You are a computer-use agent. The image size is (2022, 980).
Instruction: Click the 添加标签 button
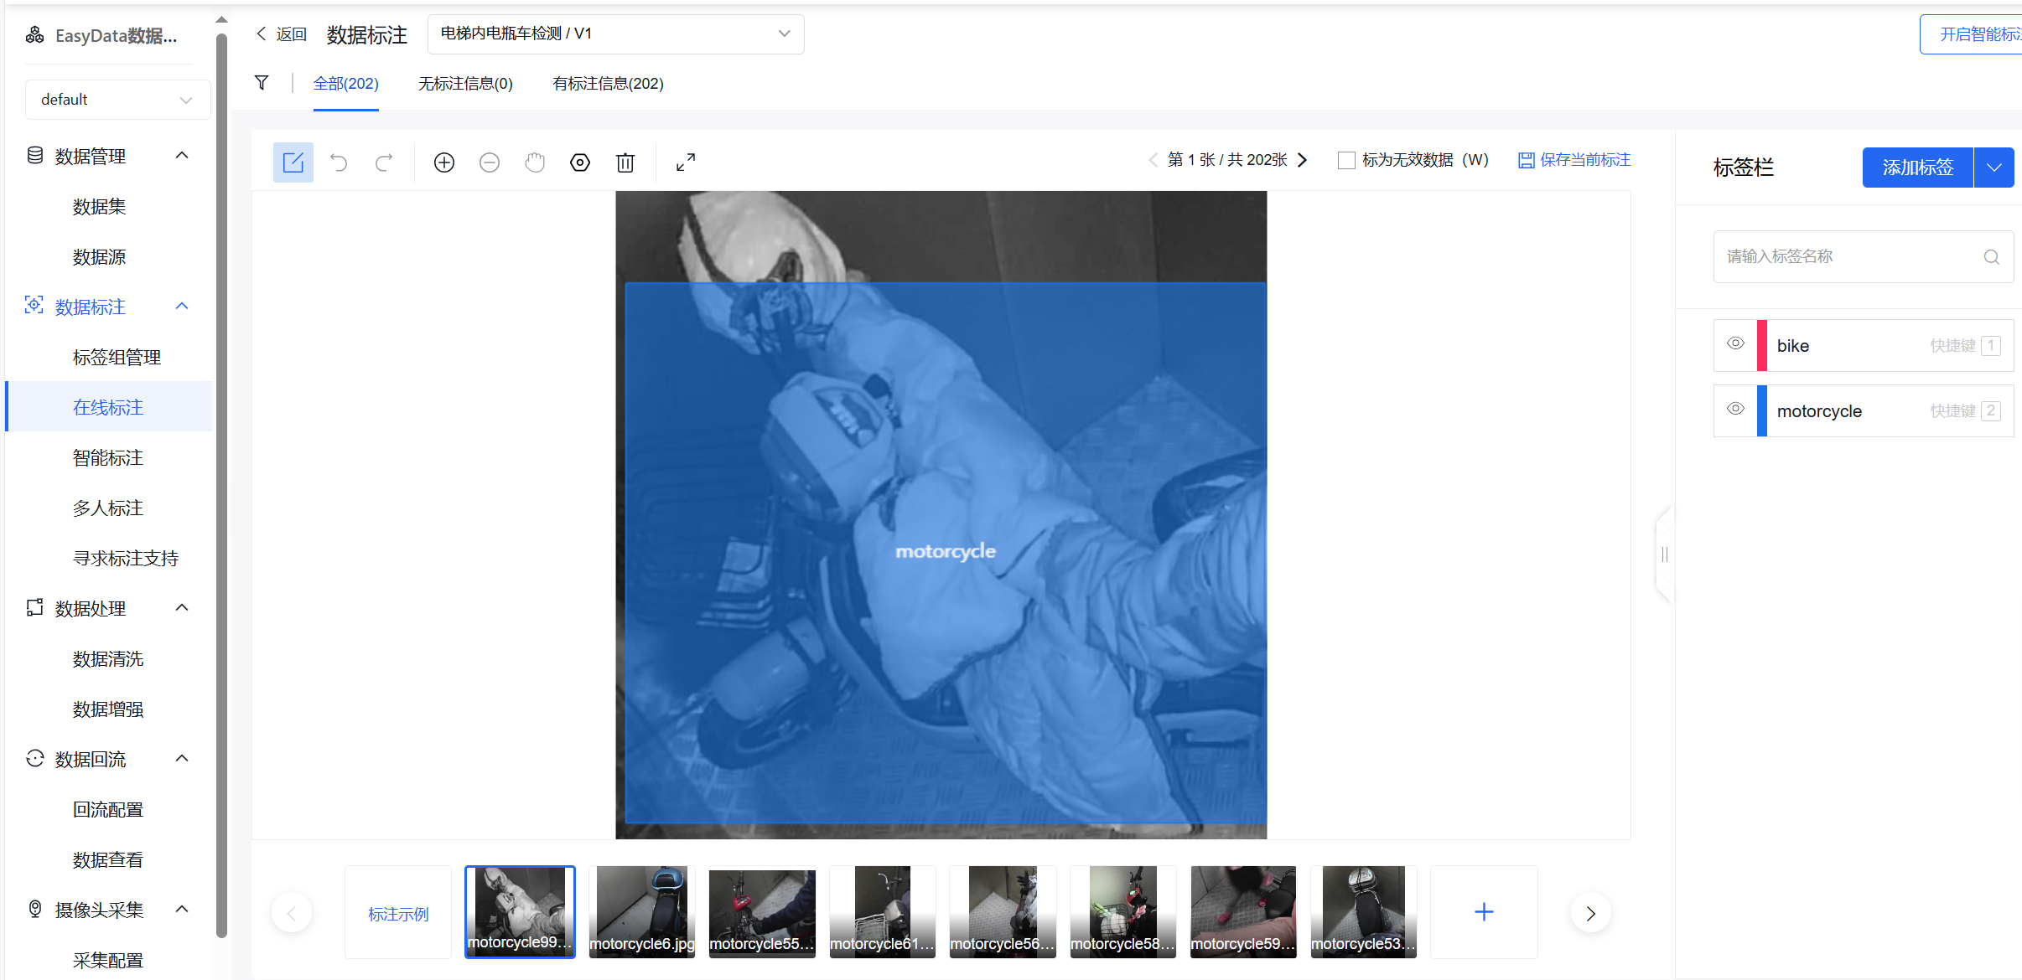1916,167
